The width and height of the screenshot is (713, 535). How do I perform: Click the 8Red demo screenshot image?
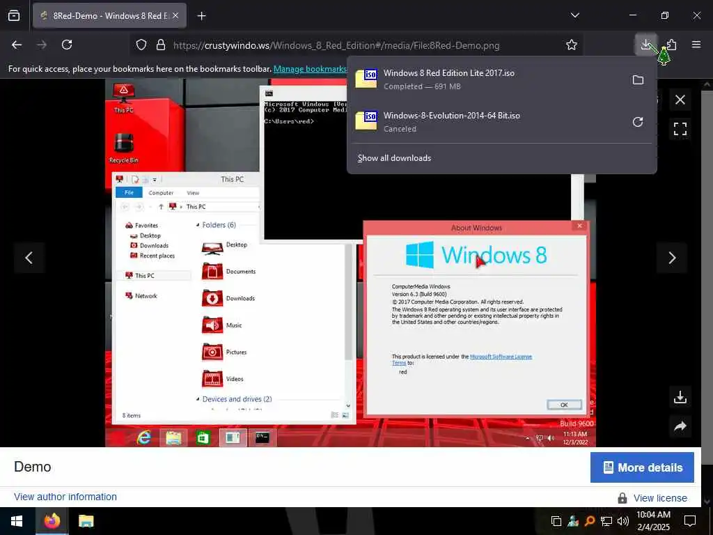(x=350, y=263)
